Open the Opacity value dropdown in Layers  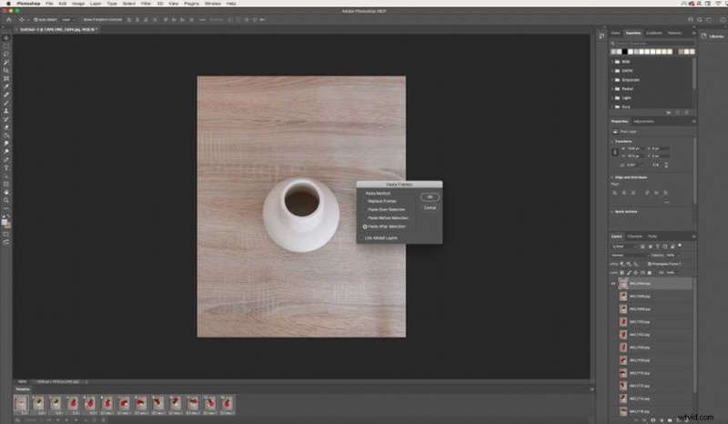(x=678, y=255)
